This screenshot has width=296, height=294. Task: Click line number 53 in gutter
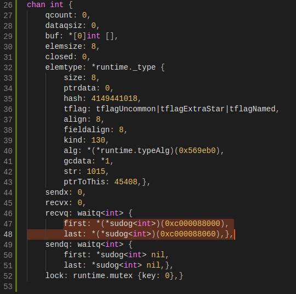point(8,287)
